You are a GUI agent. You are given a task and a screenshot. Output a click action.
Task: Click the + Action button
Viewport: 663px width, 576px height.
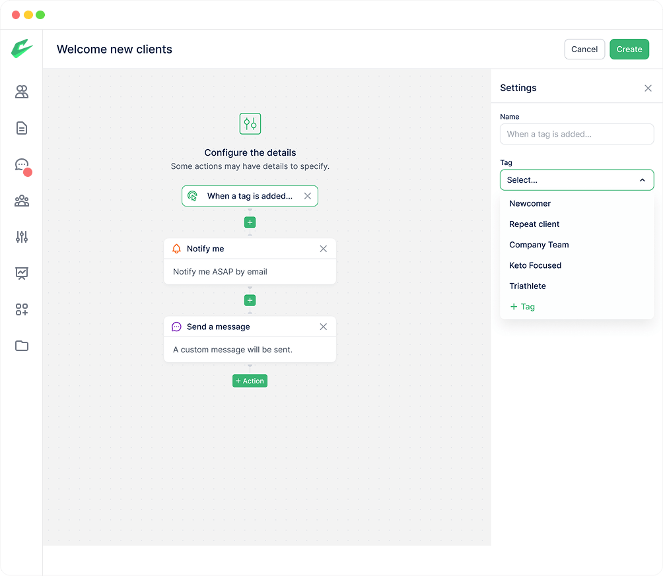point(250,381)
